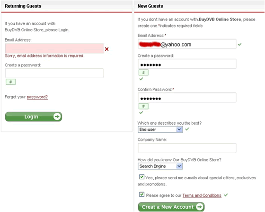The width and height of the screenshot is (265, 212).
Task: Click the hash icon below Confirm Password field
Action: pyautogui.click(x=143, y=106)
